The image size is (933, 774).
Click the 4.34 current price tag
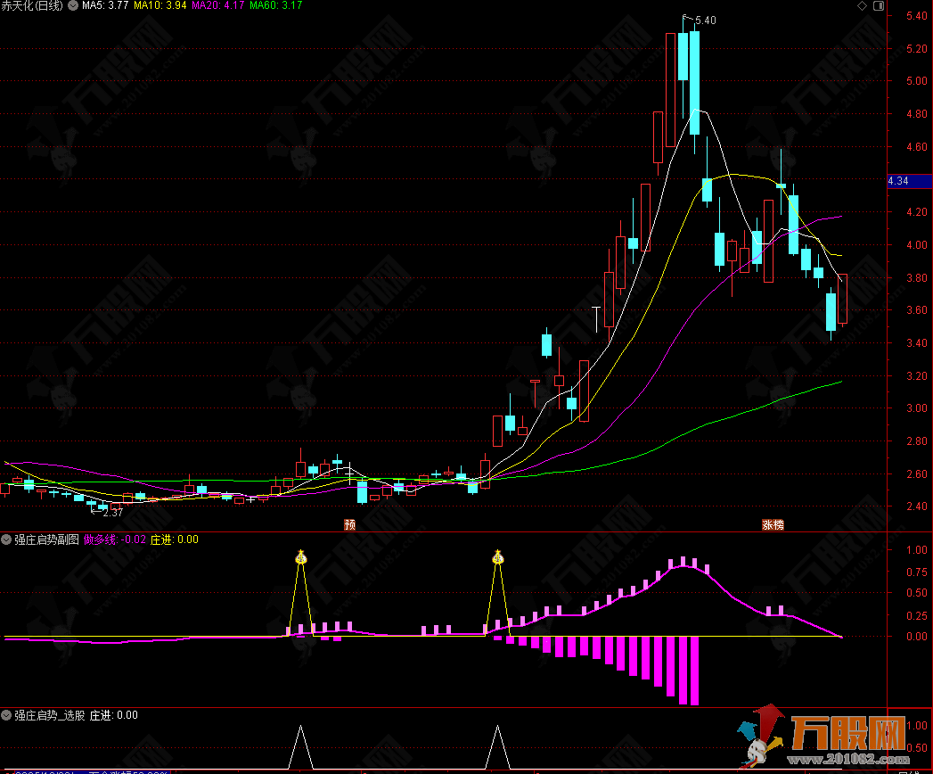click(898, 182)
